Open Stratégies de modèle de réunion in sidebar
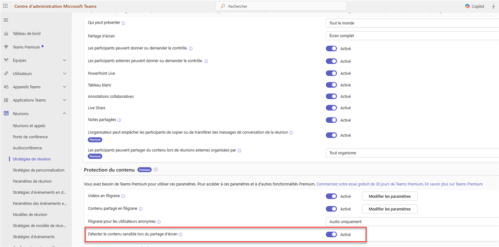This screenshot has height=247, width=499. (39, 226)
